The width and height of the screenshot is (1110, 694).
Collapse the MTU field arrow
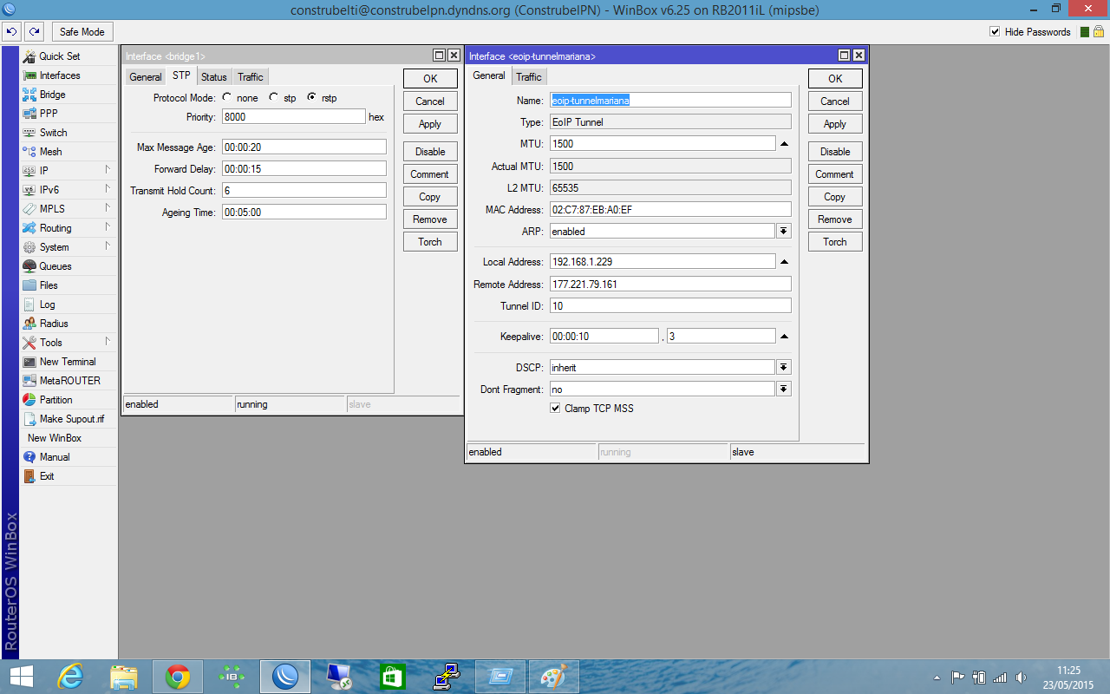pyautogui.click(x=784, y=144)
